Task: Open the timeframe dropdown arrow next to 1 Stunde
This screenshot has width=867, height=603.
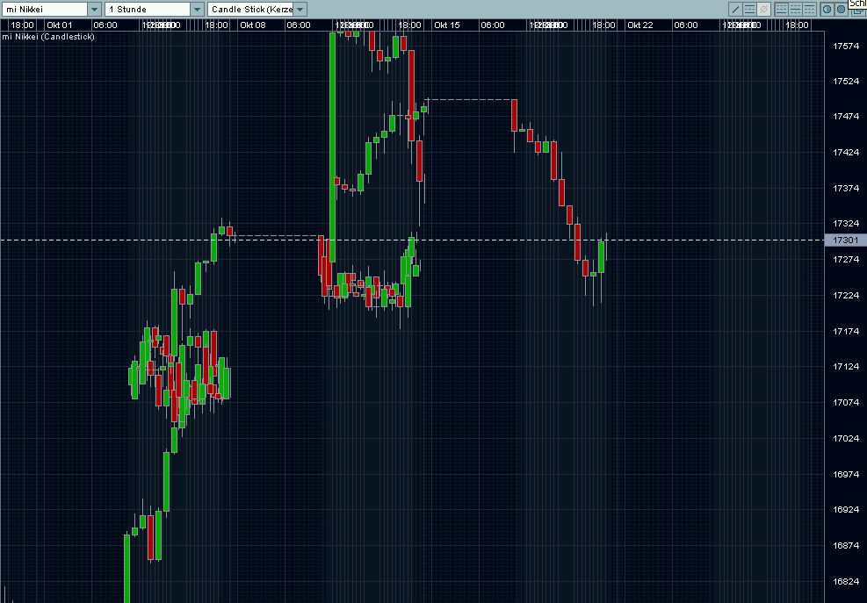Action: 197,10
